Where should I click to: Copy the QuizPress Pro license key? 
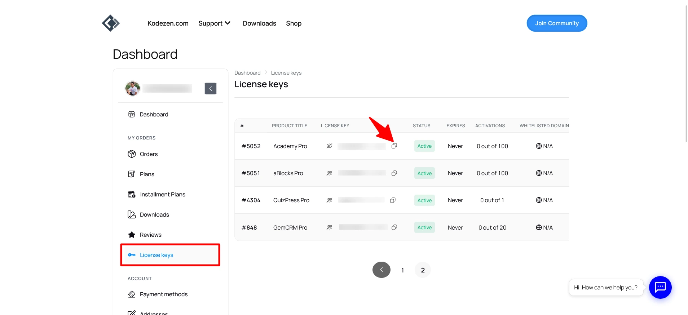click(393, 200)
